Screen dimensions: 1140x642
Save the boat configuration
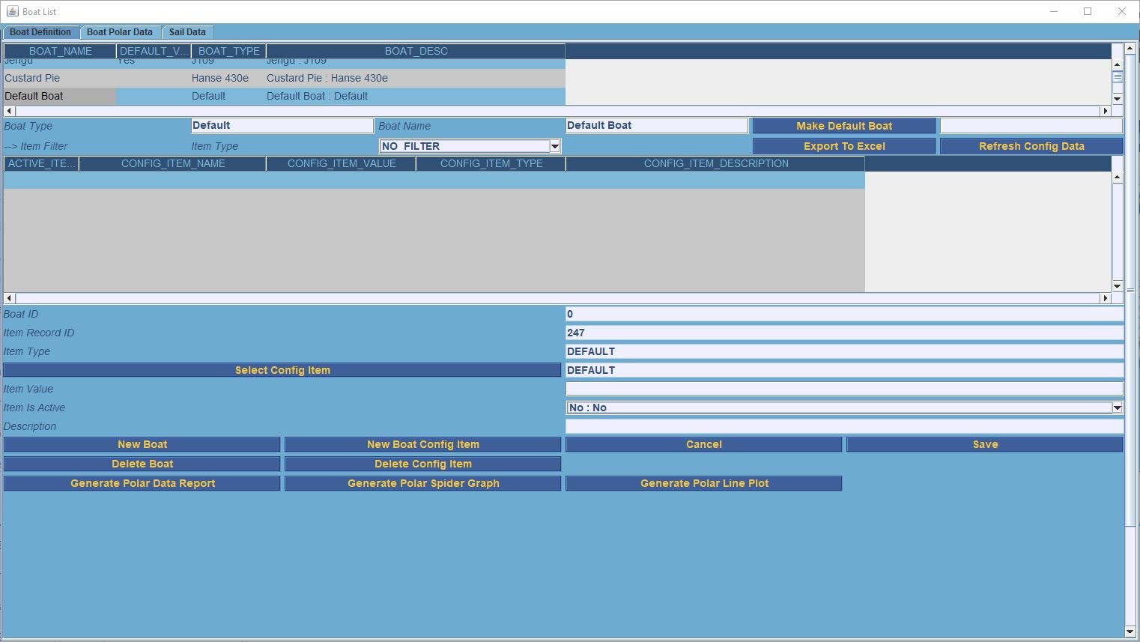pos(985,444)
